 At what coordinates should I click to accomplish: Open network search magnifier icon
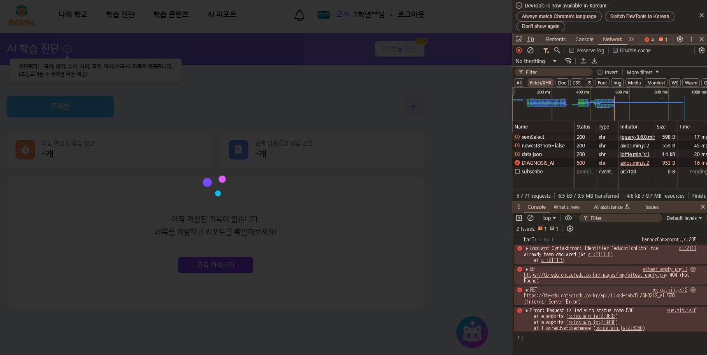557,50
